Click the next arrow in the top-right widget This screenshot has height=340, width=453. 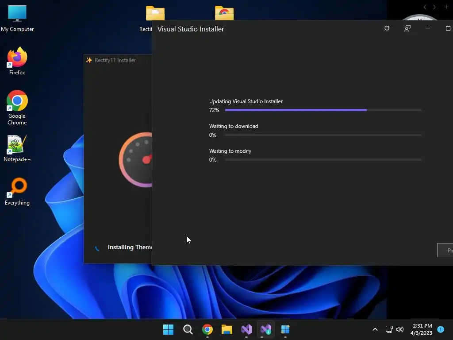pyautogui.click(x=434, y=7)
